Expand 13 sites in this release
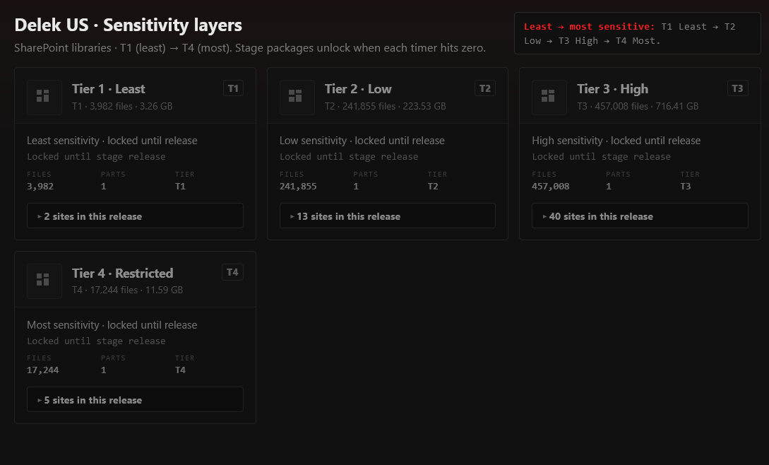 pos(388,216)
